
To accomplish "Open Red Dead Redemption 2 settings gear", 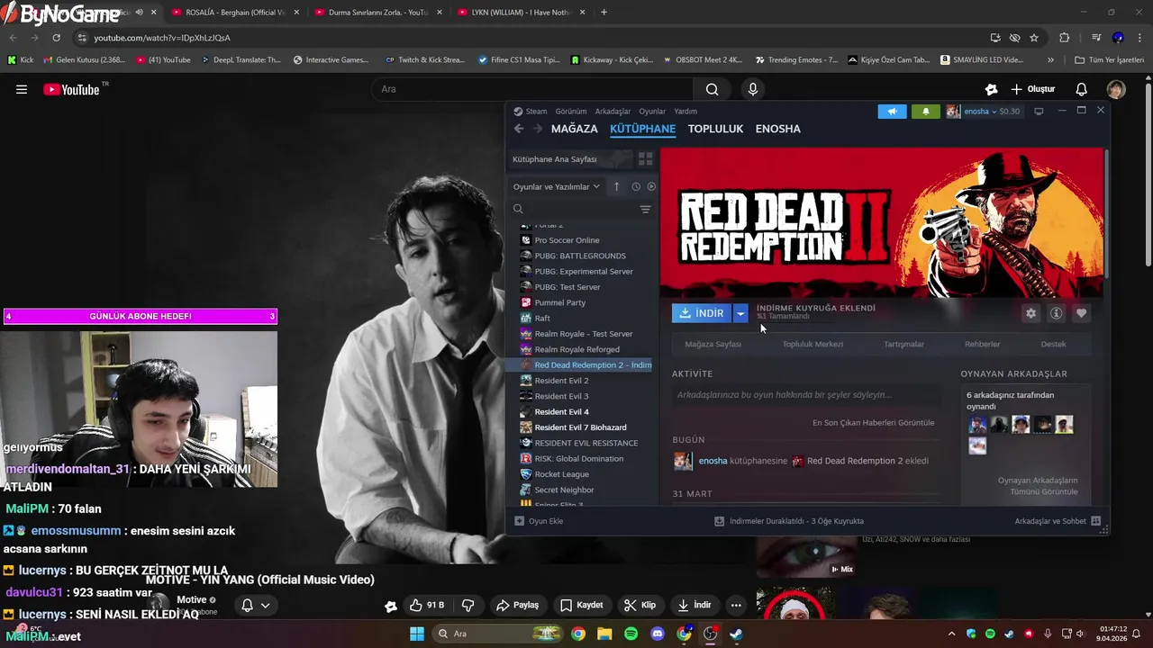I will click(1030, 313).
